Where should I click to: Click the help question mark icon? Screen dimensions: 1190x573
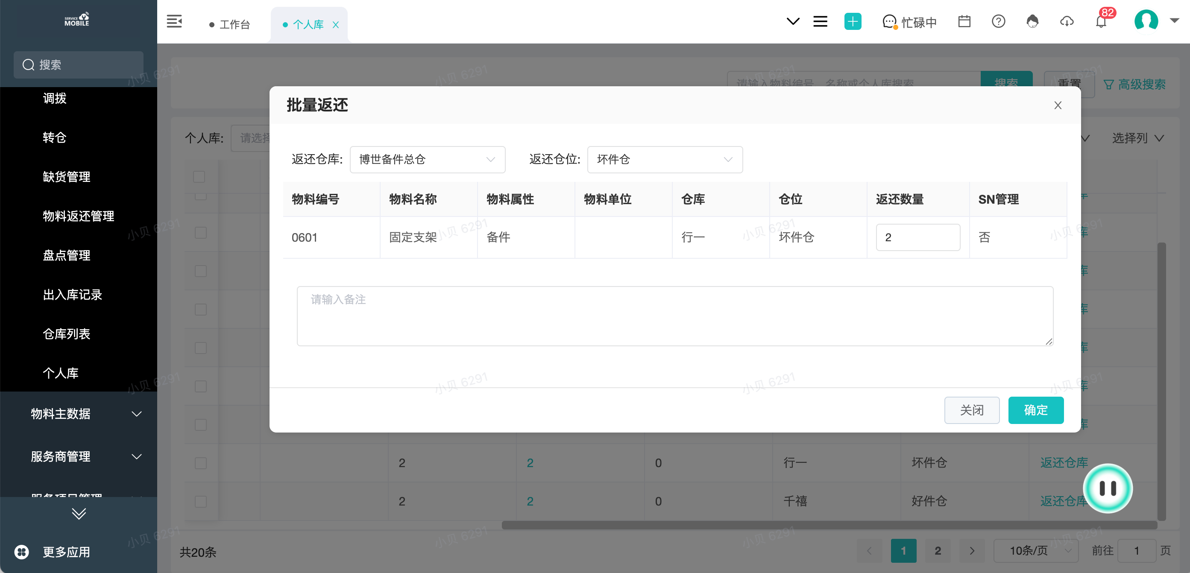click(998, 22)
